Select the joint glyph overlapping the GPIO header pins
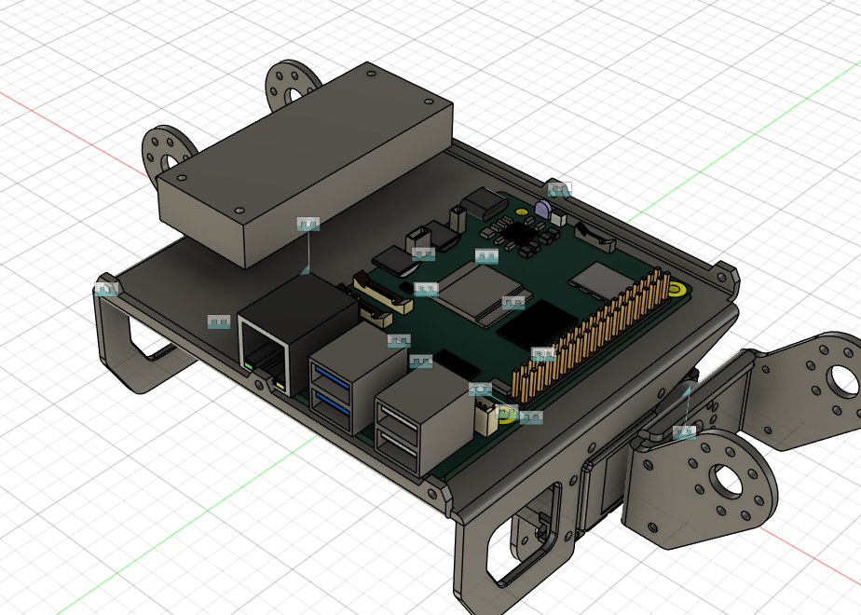Image resolution: width=861 pixels, height=615 pixels. [x=543, y=354]
